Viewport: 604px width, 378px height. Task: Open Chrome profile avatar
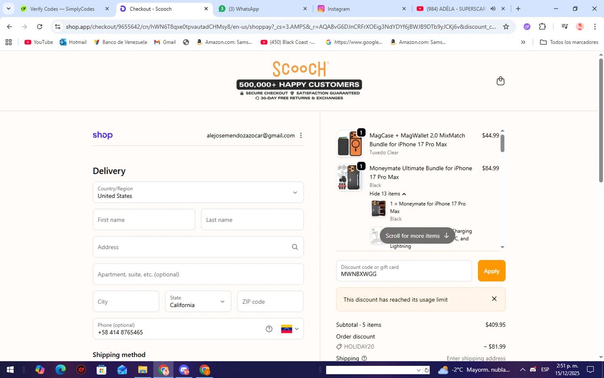[580, 27]
